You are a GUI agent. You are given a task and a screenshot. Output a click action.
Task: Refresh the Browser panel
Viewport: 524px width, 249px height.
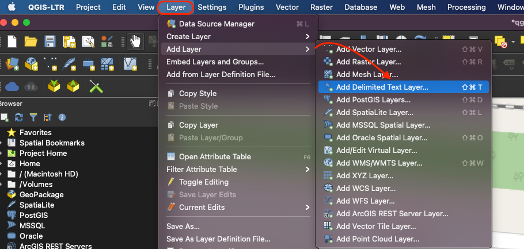[19, 117]
